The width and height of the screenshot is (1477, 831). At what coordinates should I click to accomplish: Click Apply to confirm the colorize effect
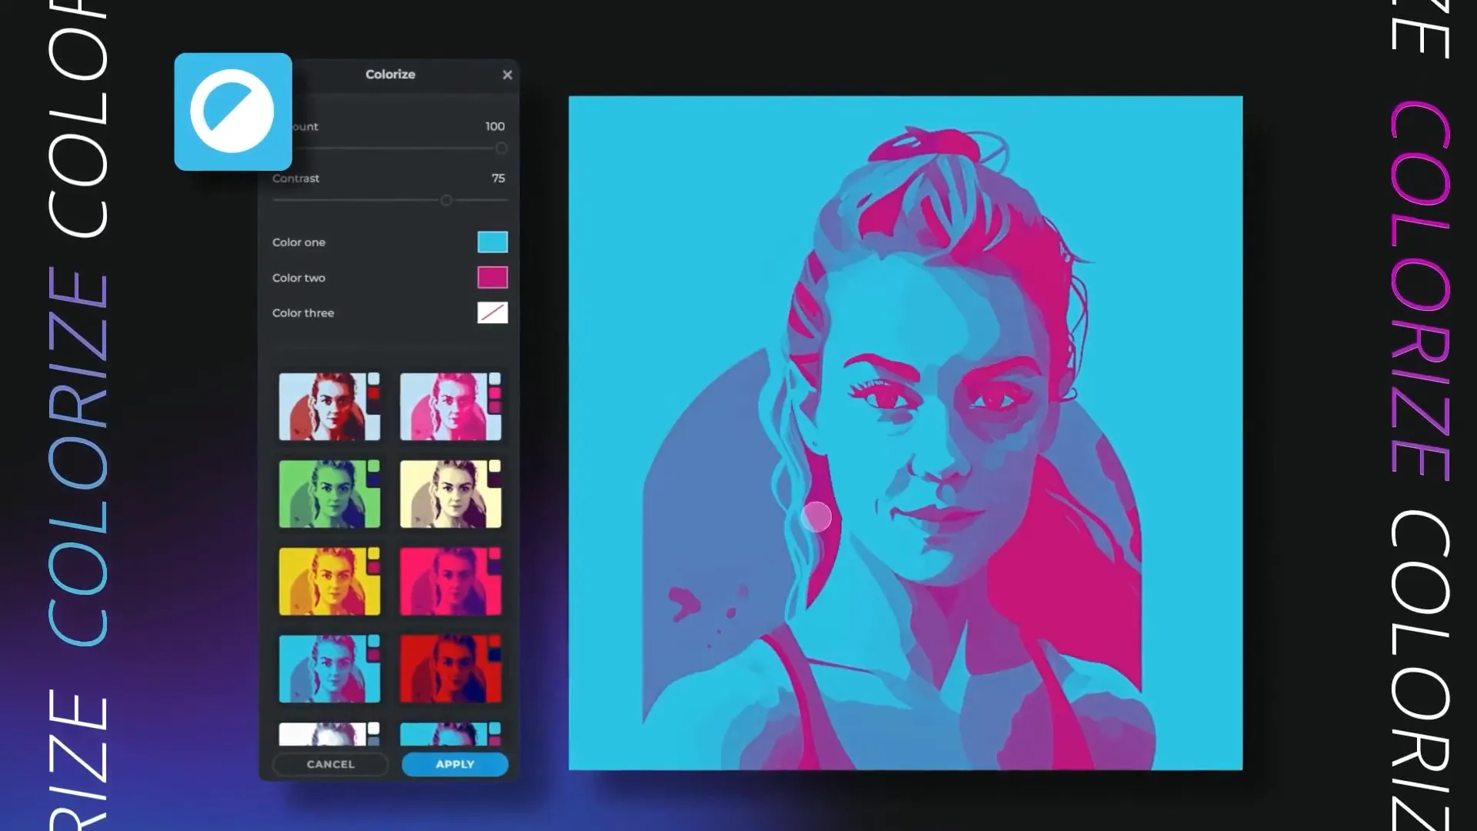[x=455, y=764]
